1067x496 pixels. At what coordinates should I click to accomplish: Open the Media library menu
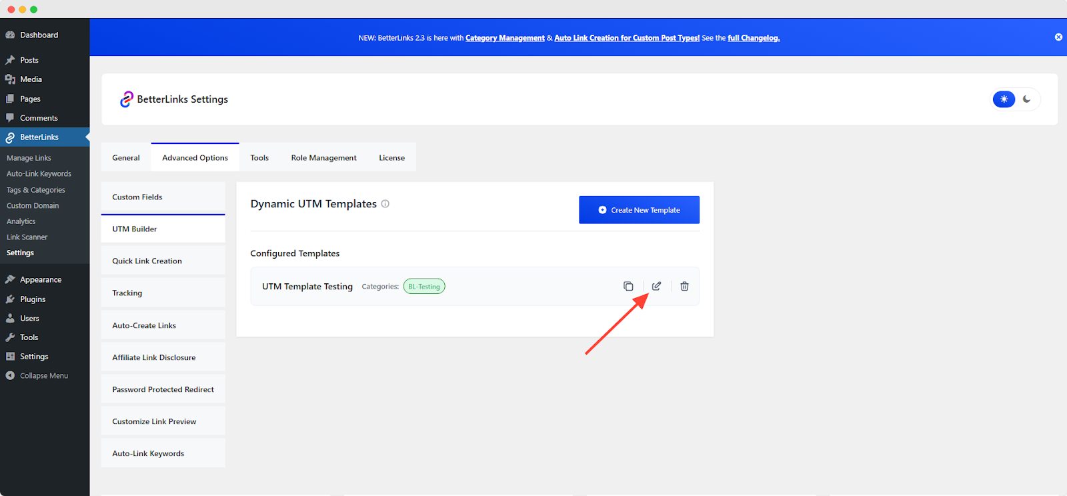tap(45, 79)
